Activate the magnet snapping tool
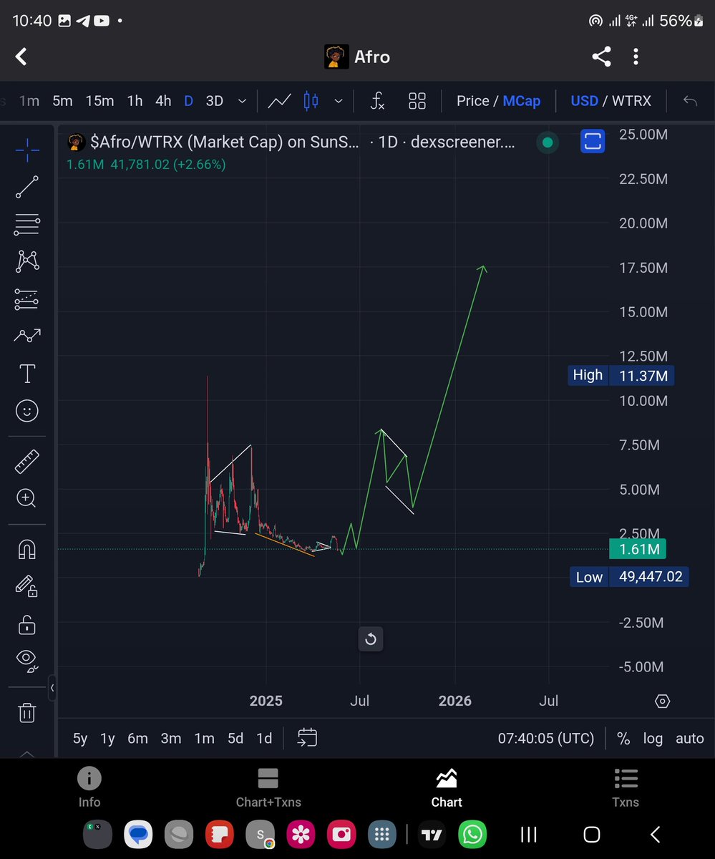 coord(26,548)
